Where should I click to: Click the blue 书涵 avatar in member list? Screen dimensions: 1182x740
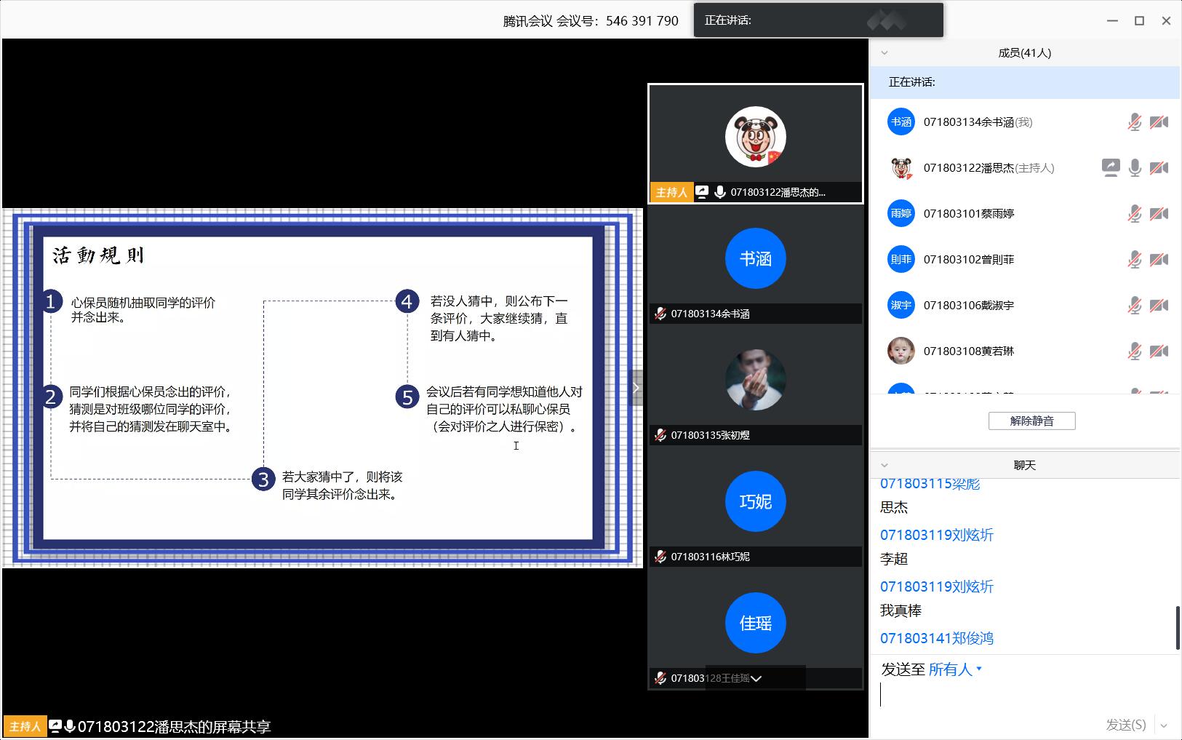901,122
